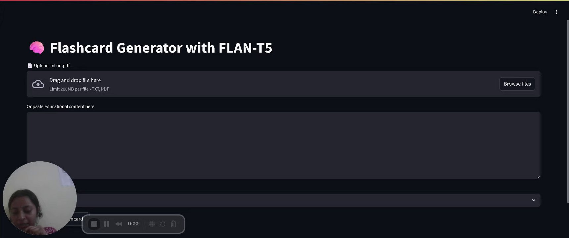Click the recording timer 0:00
Image resolution: width=569 pixels, height=238 pixels.
click(133, 224)
